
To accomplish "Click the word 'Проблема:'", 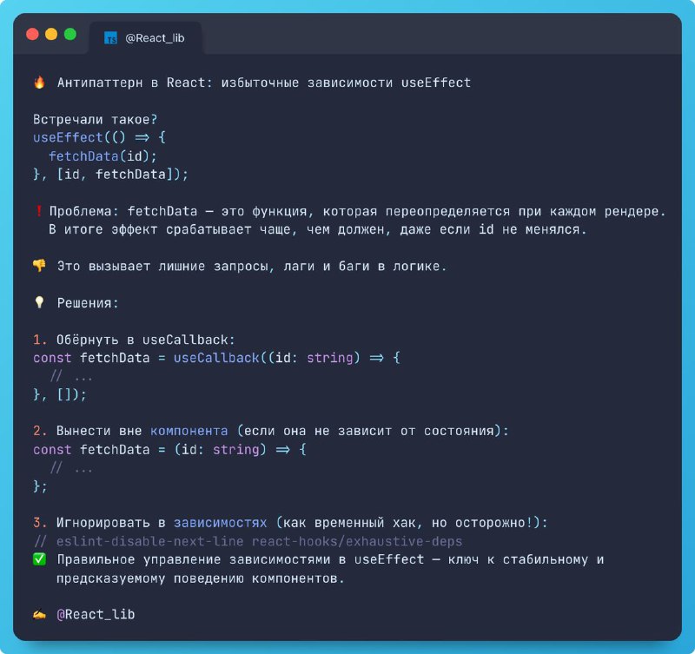I will coord(84,211).
